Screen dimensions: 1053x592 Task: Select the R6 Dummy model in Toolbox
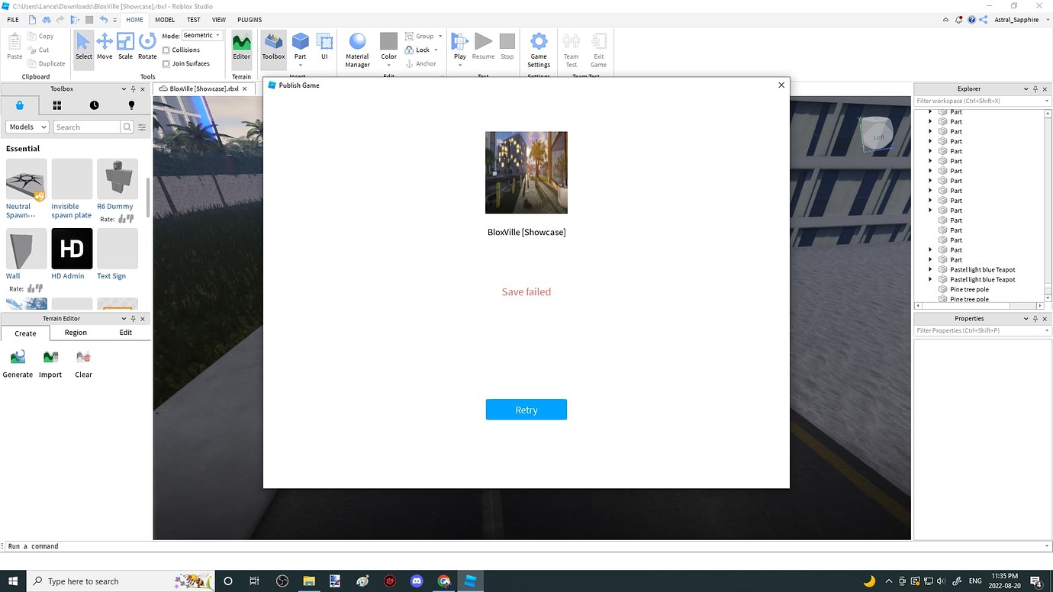(x=117, y=179)
